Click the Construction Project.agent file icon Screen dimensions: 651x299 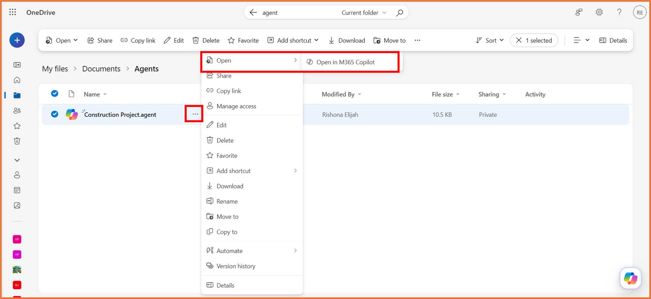72,114
